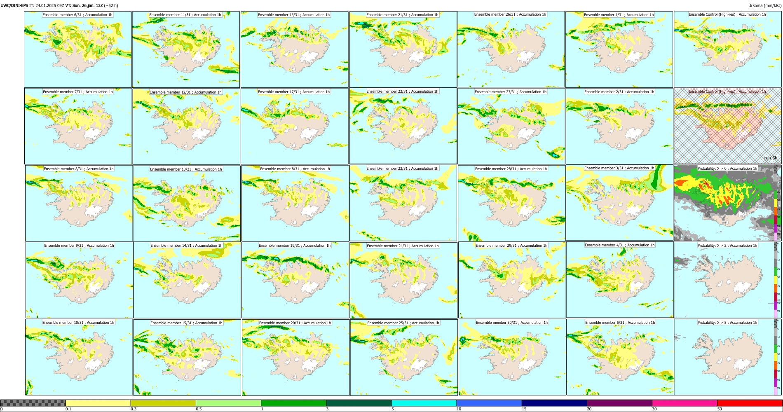Click the blue 10–15 legend swatch

pos(489,403)
